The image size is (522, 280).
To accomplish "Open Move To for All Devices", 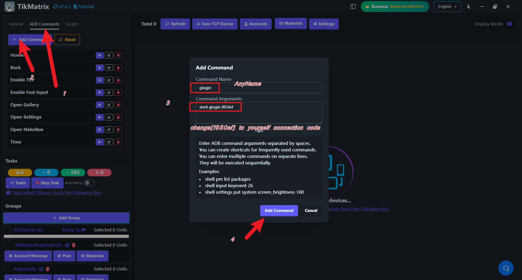I will coord(74,230).
